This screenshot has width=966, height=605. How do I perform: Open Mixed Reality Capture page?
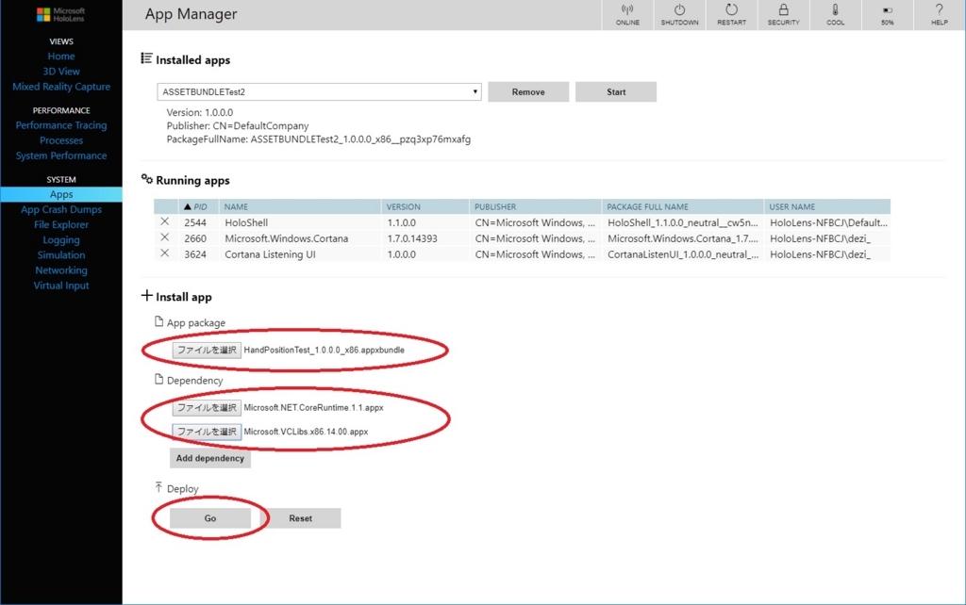pos(61,87)
